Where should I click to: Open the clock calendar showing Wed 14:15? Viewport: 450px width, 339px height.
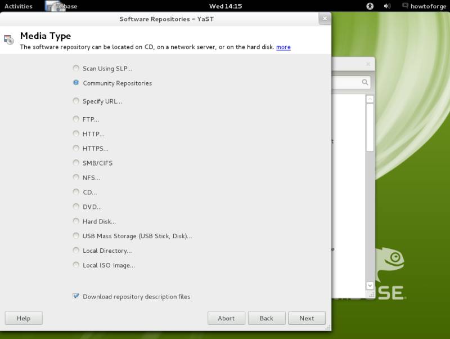pyautogui.click(x=225, y=6)
